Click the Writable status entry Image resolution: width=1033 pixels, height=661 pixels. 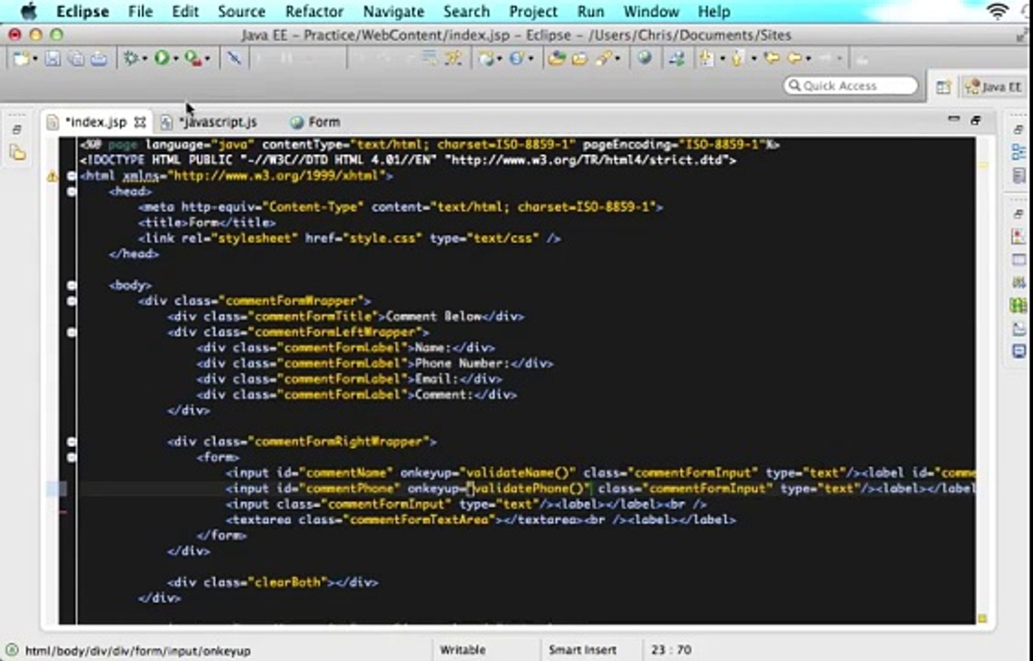click(x=463, y=650)
